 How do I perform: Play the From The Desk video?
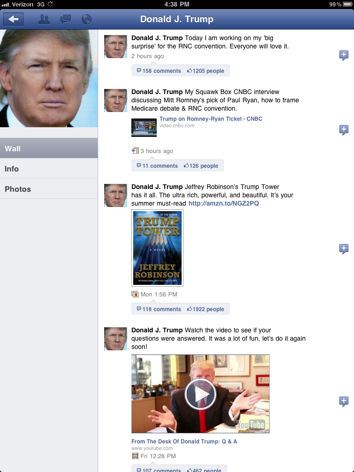click(x=200, y=394)
